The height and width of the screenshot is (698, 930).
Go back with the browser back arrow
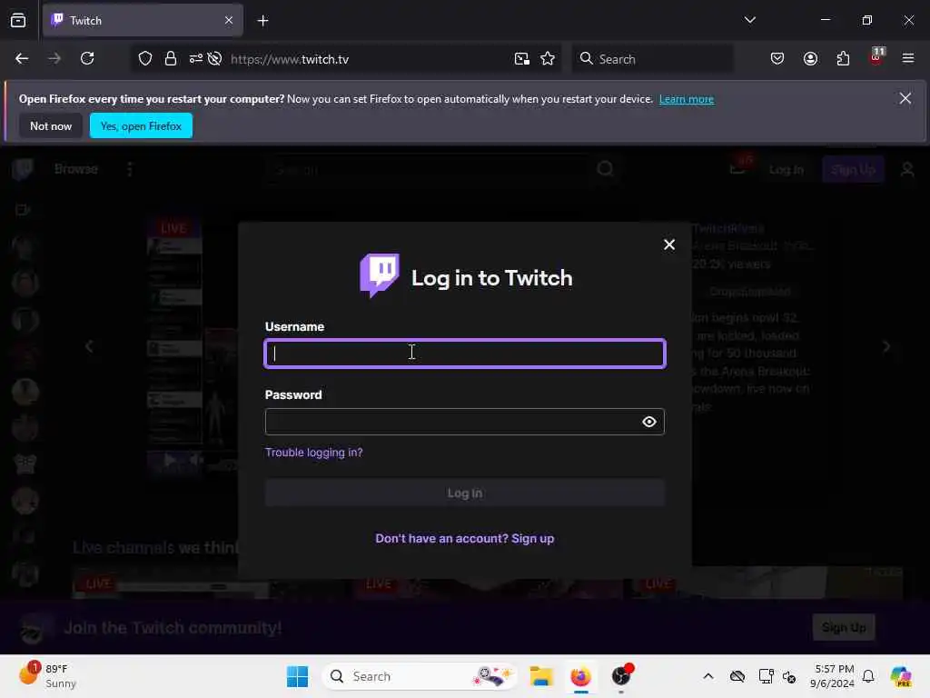(x=22, y=59)
